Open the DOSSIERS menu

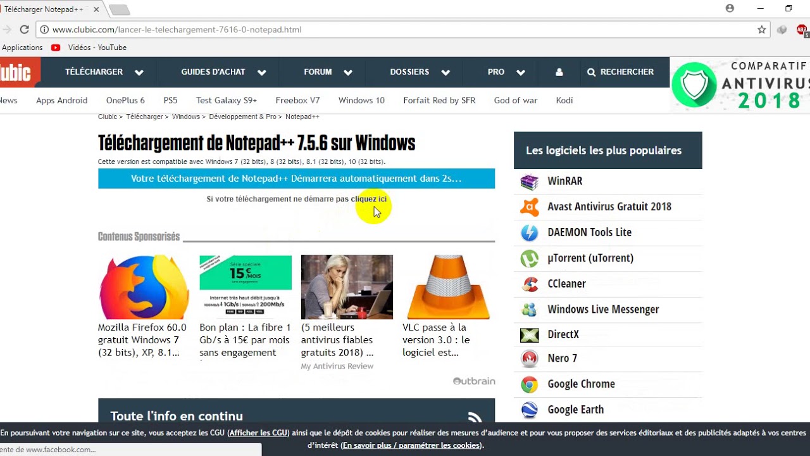coord(409,72)
